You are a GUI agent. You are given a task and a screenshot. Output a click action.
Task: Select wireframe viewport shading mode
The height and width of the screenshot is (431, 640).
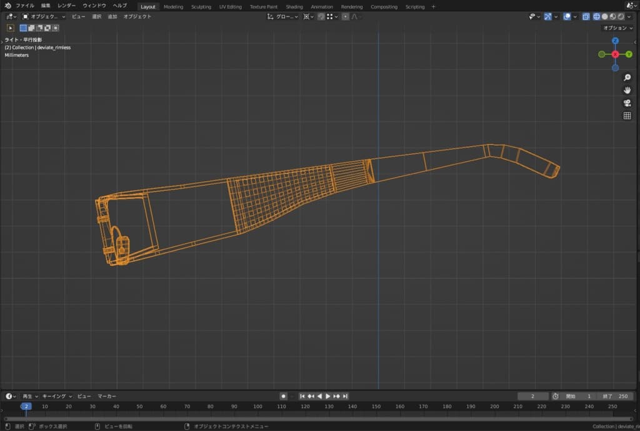(596, 16)
